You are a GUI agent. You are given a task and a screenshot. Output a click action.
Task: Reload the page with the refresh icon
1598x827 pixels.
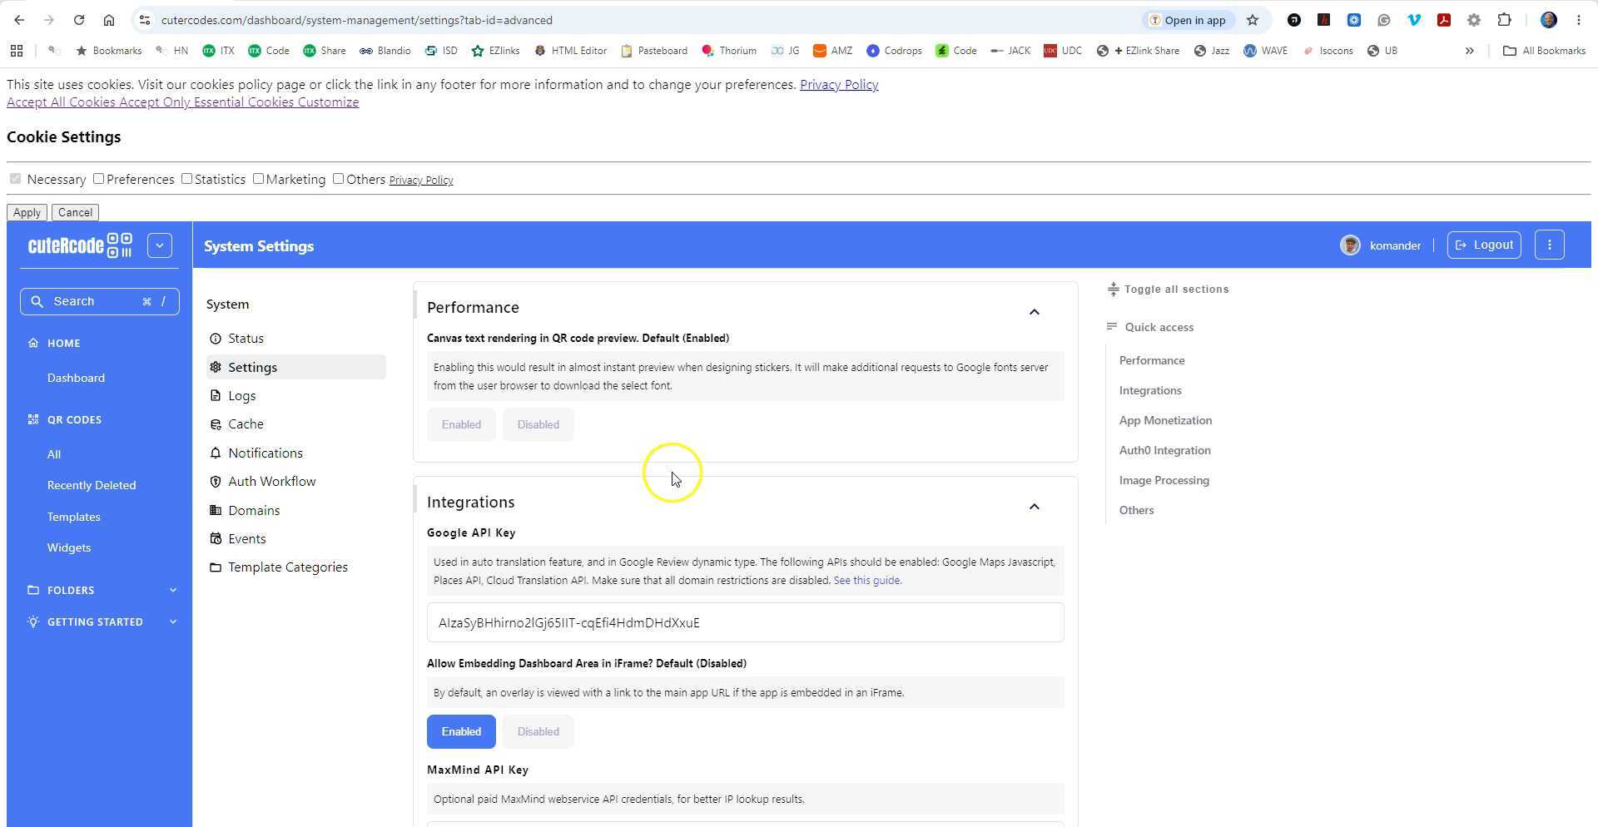[x=78, y=20]
